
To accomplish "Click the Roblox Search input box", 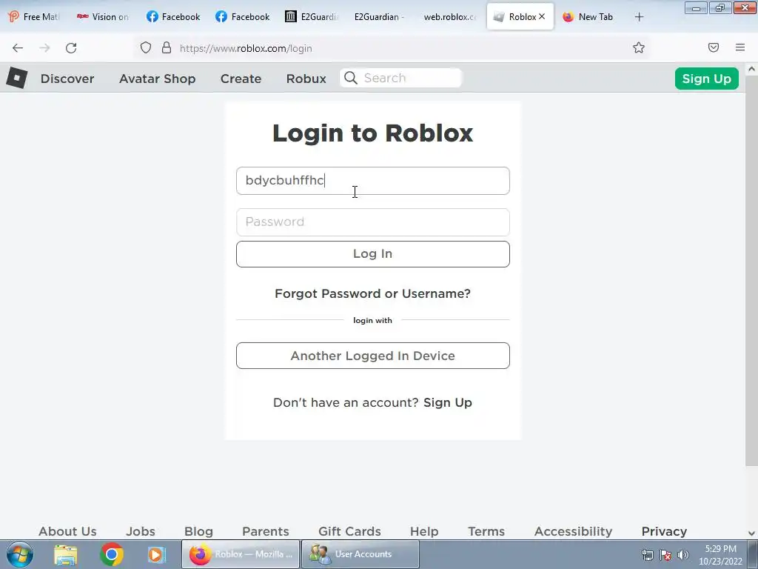I will click(400, 78).
